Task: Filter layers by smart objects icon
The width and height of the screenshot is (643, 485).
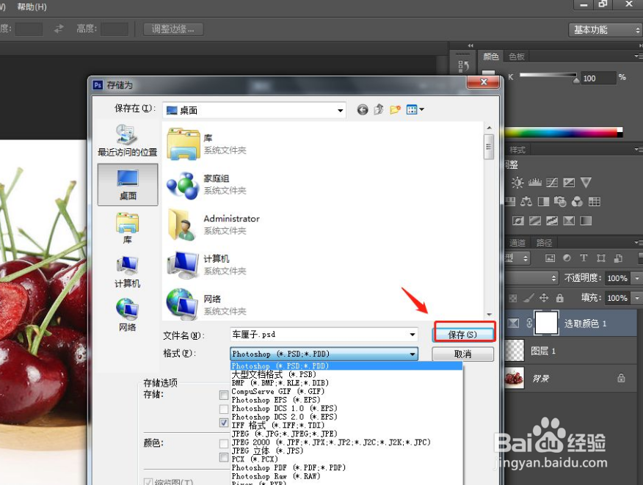Action: click(x=618, y=258)
